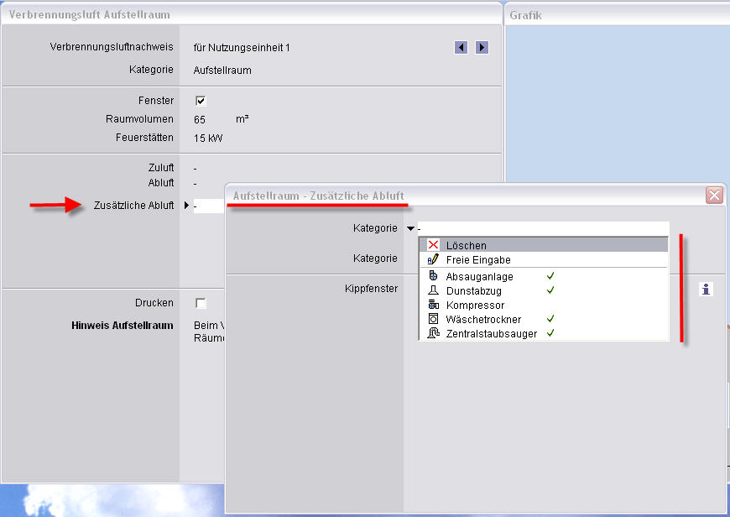Click the Dunstabzug hood icon
This screenshot has width=730, height=517.
(433, 290)
